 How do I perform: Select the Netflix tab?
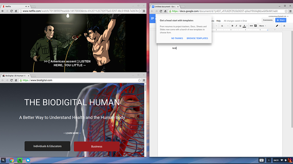[x=15, y=6]
